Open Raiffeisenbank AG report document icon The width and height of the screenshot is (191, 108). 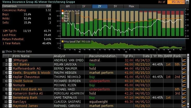tap(10, 68)
